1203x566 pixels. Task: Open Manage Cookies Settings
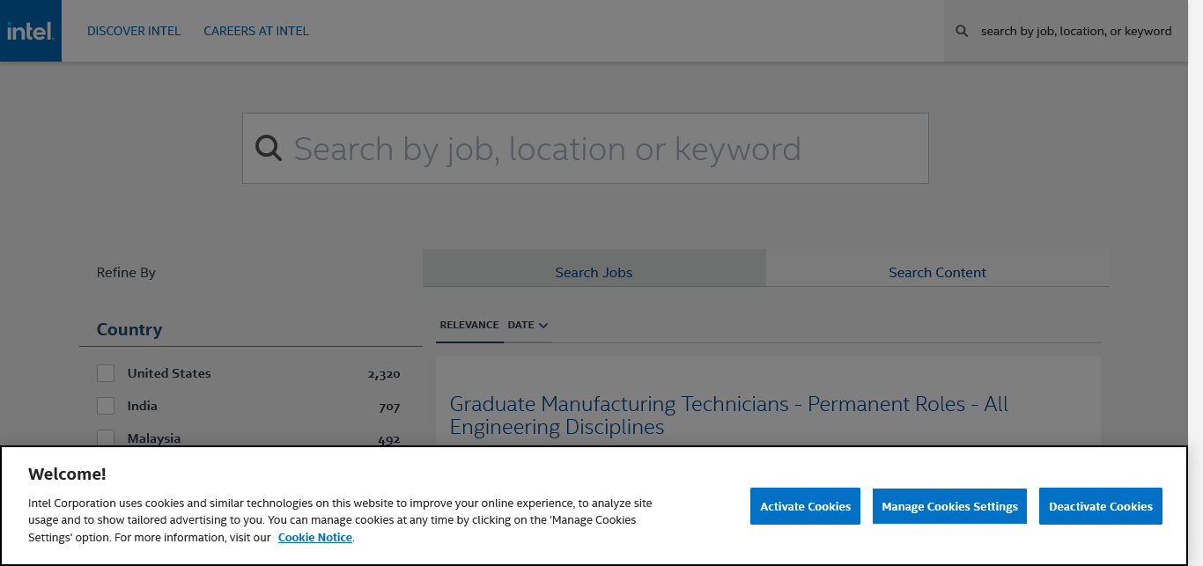click(x=949, y=506)
